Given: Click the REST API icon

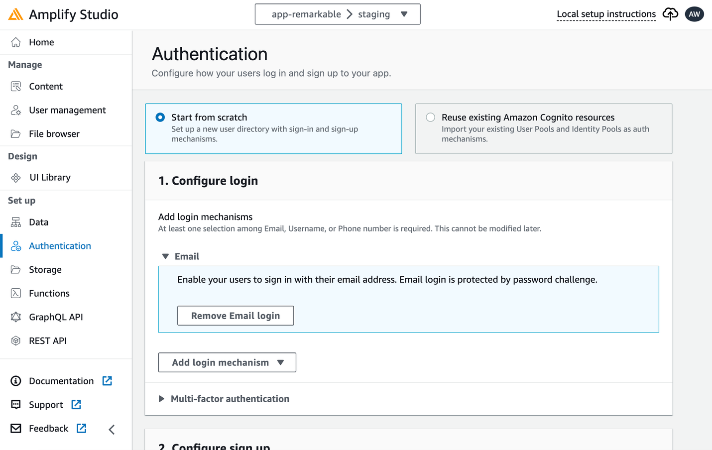Looking at the screenshot, I should pos(16,341).
